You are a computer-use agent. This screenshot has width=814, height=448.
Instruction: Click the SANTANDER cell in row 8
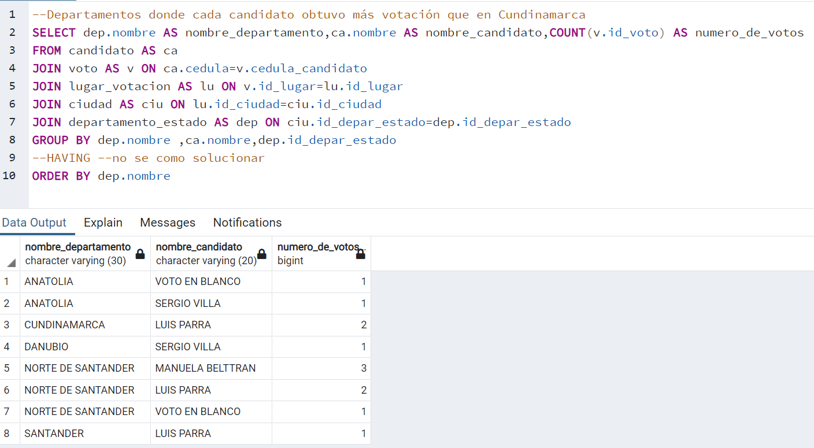(x=85, y=434)
